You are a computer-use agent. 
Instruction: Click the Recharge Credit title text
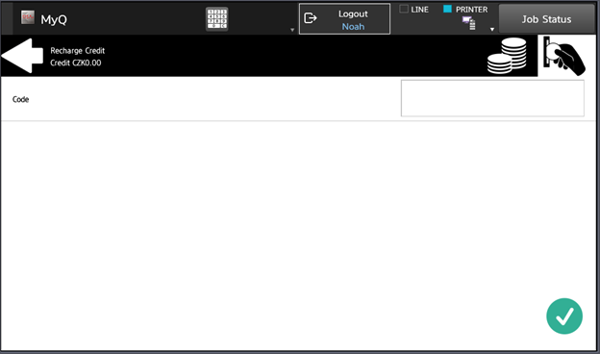(77, 51)
